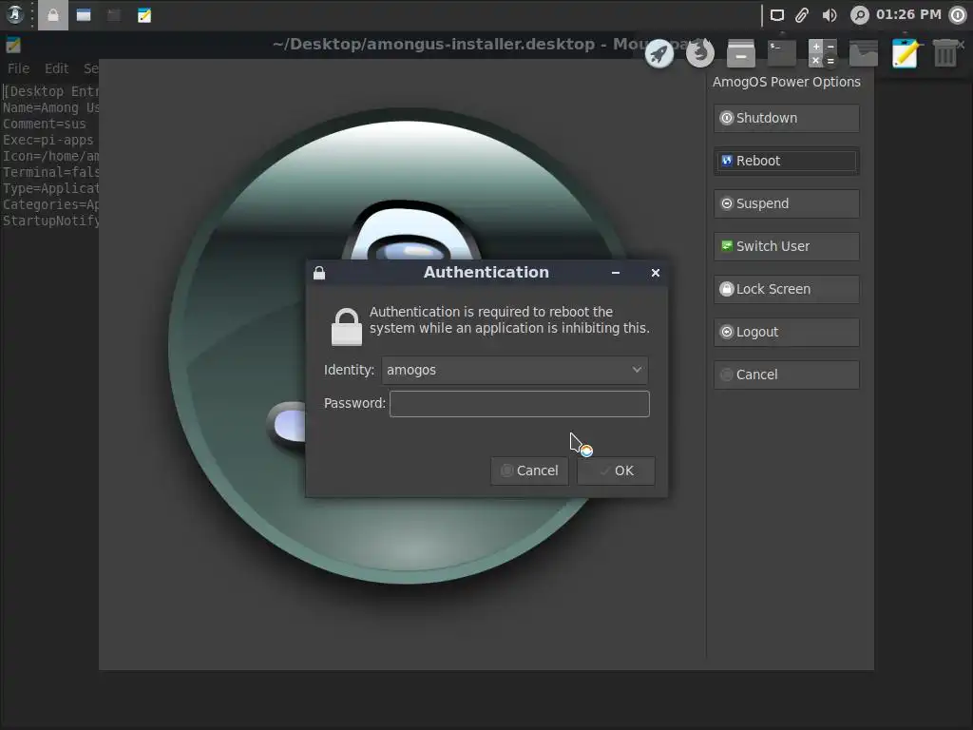Open the trash can dock icon

tap(945, 53)
